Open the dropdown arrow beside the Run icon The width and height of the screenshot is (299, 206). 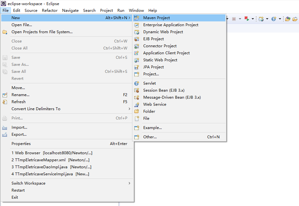(253, 19)
